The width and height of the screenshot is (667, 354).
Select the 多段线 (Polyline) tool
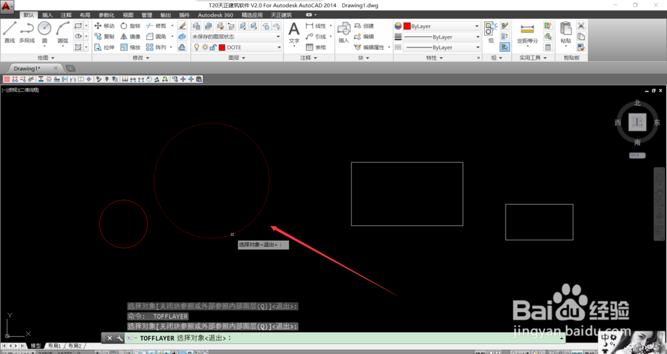click(x=27, y=32)
